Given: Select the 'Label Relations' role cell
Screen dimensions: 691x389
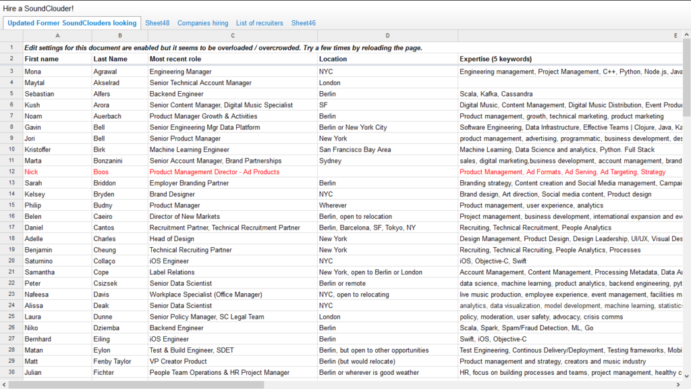Looking at the screenshot, I should tap(233, 272).
